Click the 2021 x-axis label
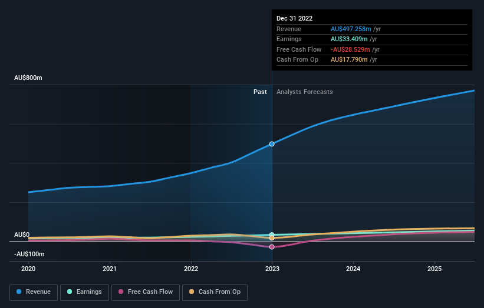Image resolution: width=484 pixels, height=308 pixels. coord(110,269)
